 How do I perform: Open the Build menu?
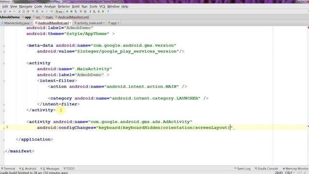point(75,6)
